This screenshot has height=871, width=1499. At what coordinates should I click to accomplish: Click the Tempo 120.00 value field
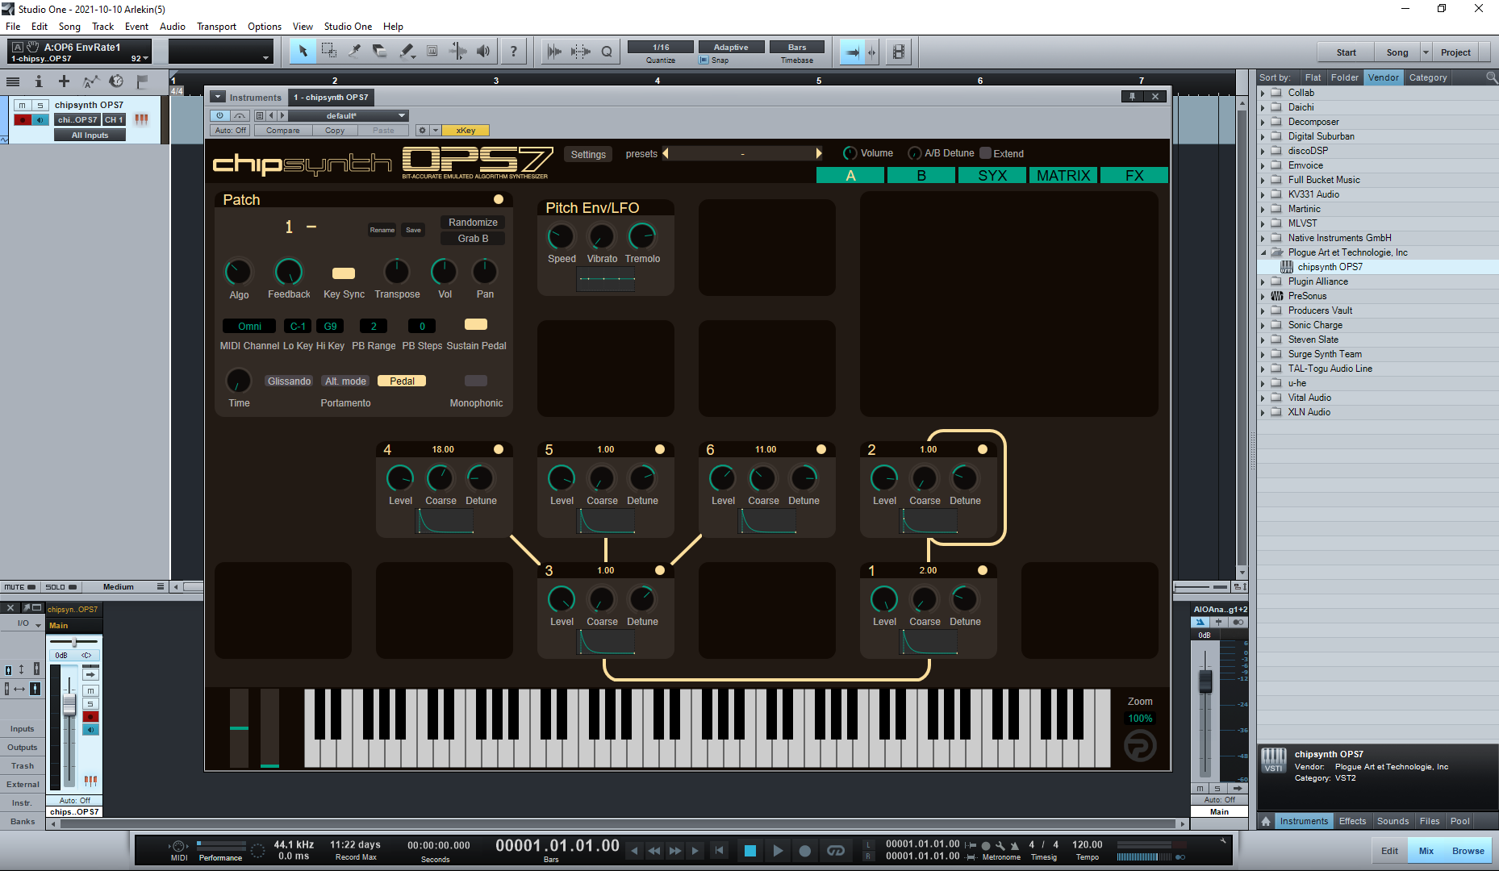pyautogui.click(x=1087, y=844)
